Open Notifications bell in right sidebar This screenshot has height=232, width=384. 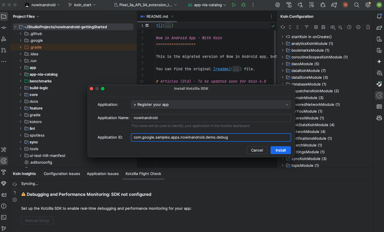pyautogui.click(x=379, y=16)
